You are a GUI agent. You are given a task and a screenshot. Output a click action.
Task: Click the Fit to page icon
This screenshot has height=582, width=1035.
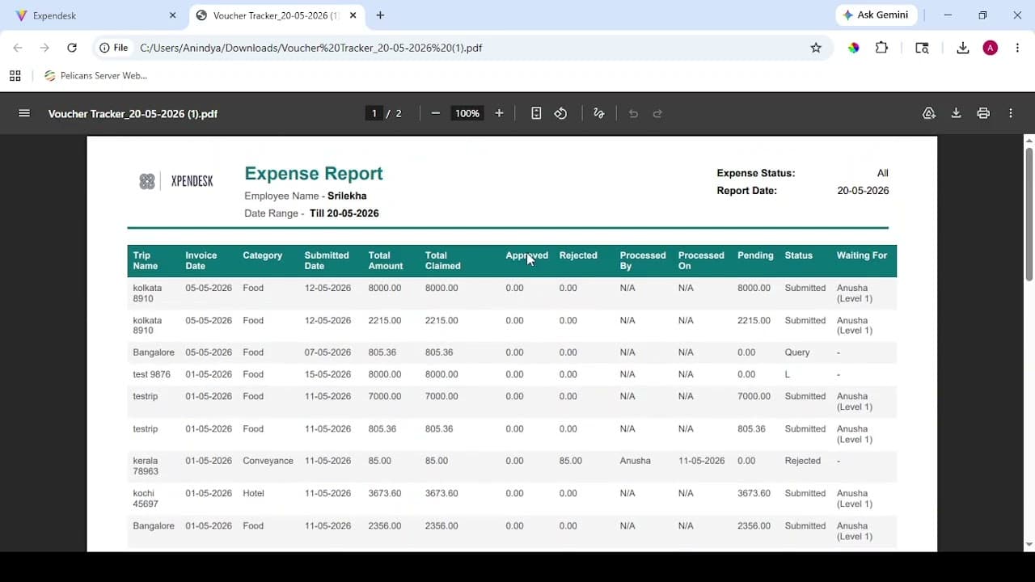tap(536, 113)
